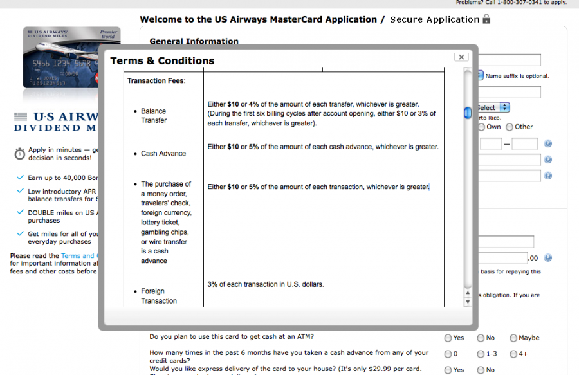This screenshot has width=579, height=375.
Task: Choose Maybe for ATM cash question
Action: point(513,338)
